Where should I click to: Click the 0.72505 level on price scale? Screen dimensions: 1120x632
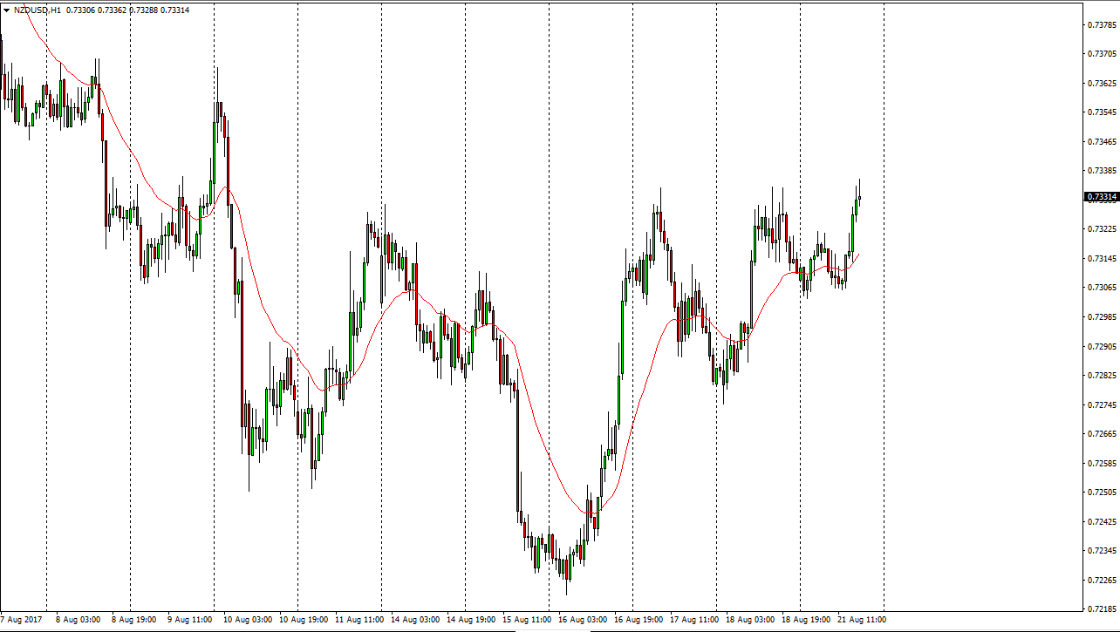(x=1102, y=493)
